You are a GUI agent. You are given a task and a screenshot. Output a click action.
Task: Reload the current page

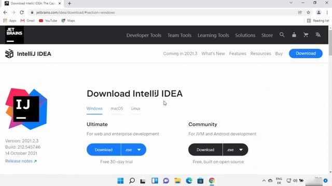click(22, 12)
